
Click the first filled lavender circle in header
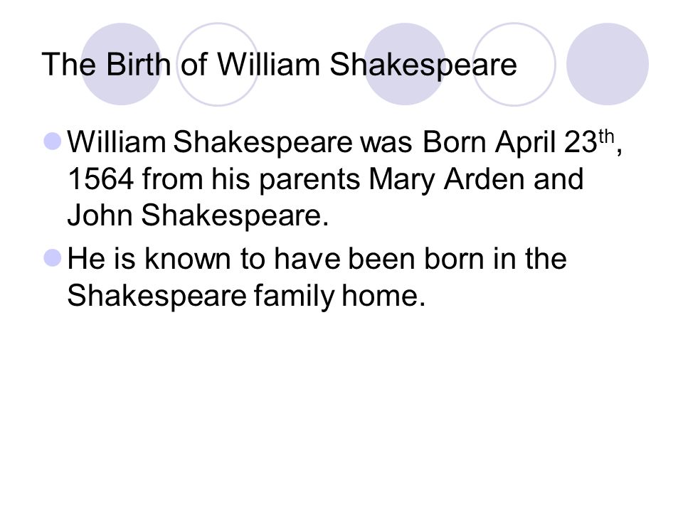point(122,64)
